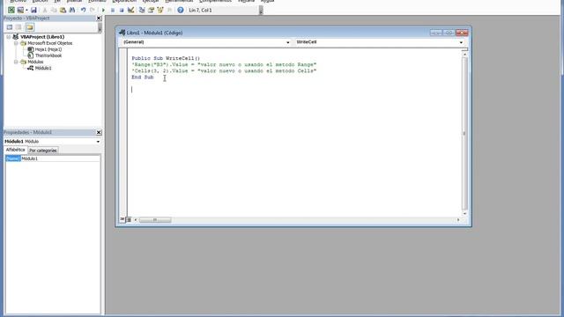Open the Properties Window toolbar icon
This screenshot has height=317, width=564.
(151, 10)
